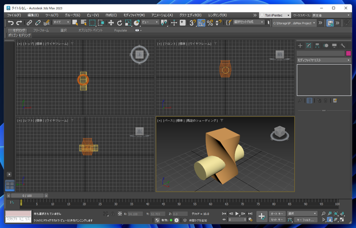Activate the Select and Rotate tool
The image size is (356, 228).
coord(120,23)
